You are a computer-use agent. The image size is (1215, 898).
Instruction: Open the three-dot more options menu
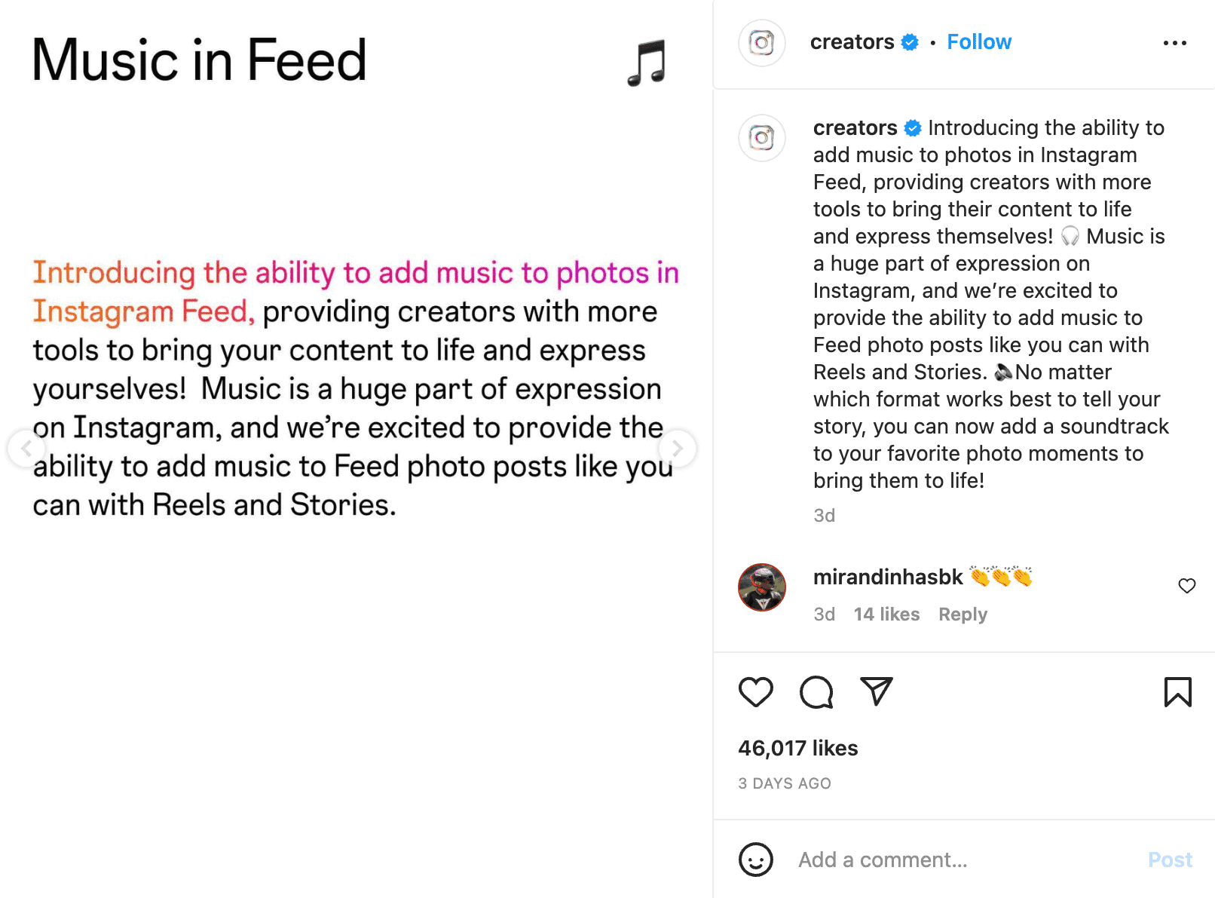pyautogui.click(x=1174, y=43)
